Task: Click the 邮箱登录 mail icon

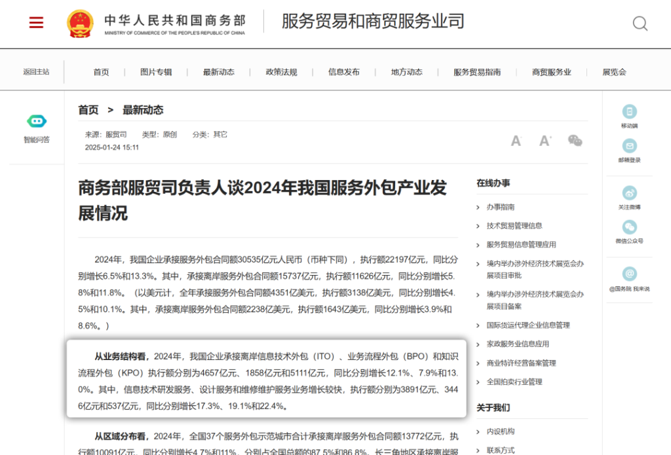Action: pyautogui.click(x=629, y=146)
